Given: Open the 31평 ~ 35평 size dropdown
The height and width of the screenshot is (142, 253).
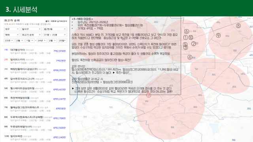Looking at the screenshot, I should (55, 35).
